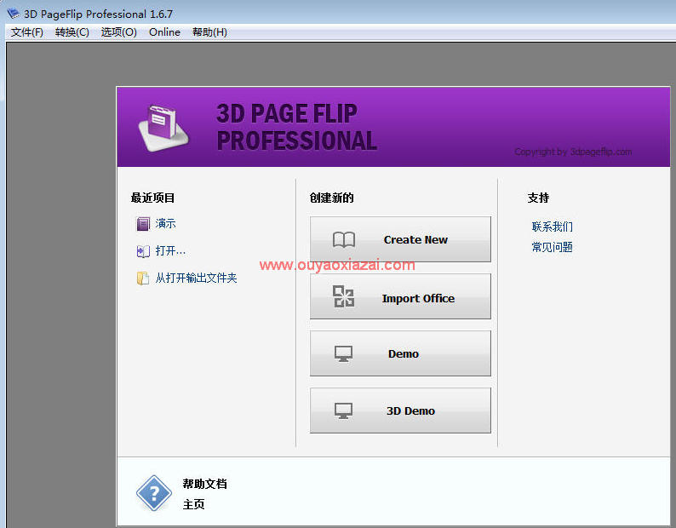Click the open book icon on Create New

click(344, 239)
